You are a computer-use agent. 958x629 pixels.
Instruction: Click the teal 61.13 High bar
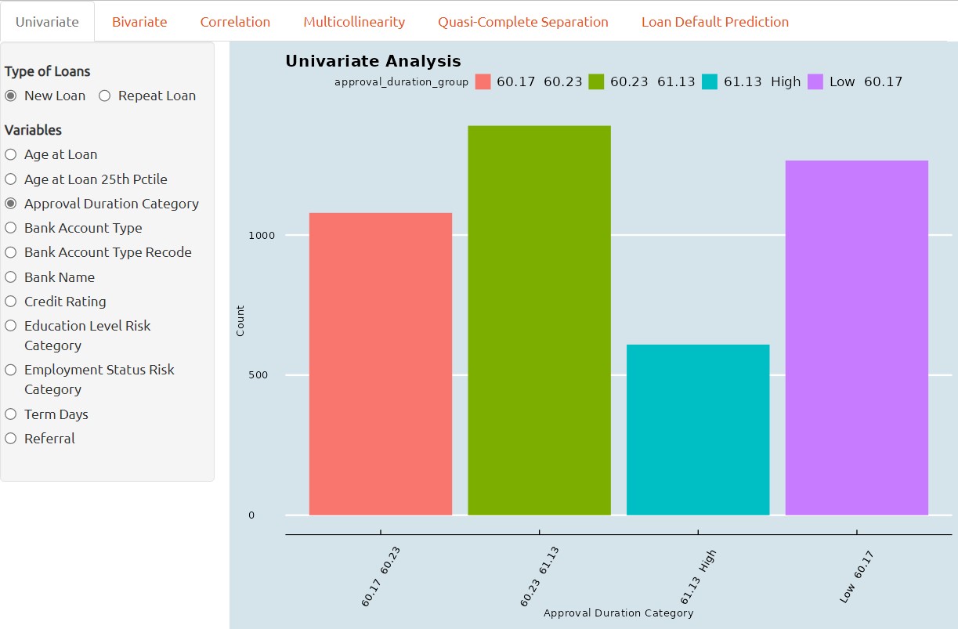pos(698,430)
